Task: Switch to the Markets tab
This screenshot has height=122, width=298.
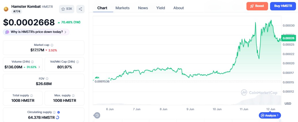Action: point(122,8)
